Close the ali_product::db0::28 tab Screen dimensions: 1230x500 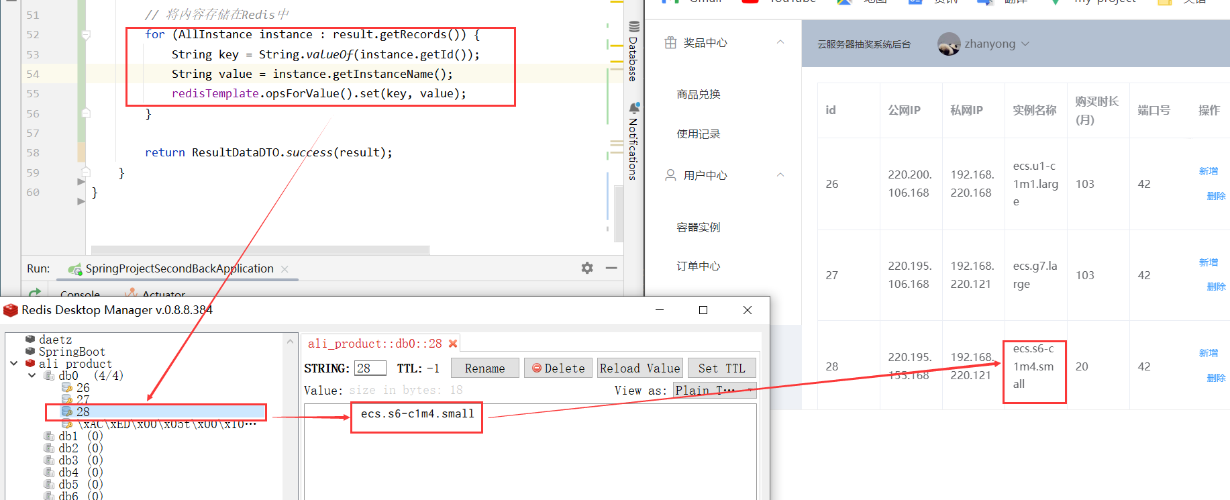453,344
